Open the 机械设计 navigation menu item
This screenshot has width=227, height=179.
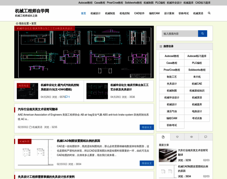96,13
